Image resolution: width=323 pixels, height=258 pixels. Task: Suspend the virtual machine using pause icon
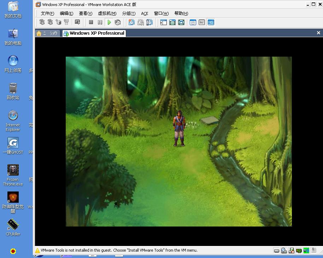coord(100,22)
